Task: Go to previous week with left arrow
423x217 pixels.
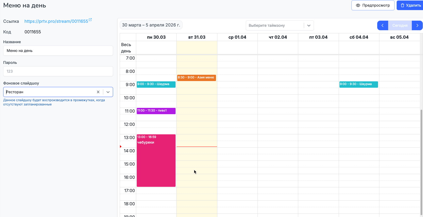Action: point(383,25)
